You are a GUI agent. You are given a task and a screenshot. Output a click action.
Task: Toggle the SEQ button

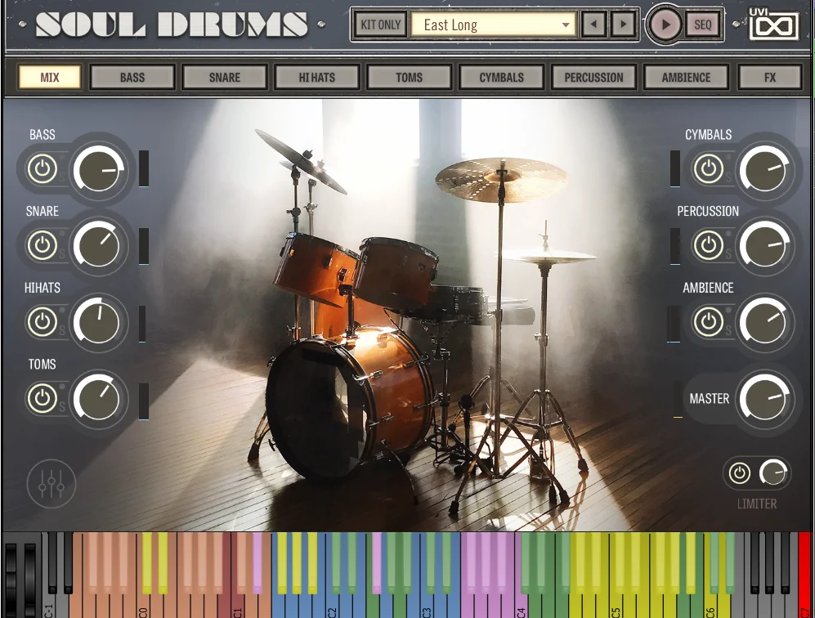pos(703,25)
